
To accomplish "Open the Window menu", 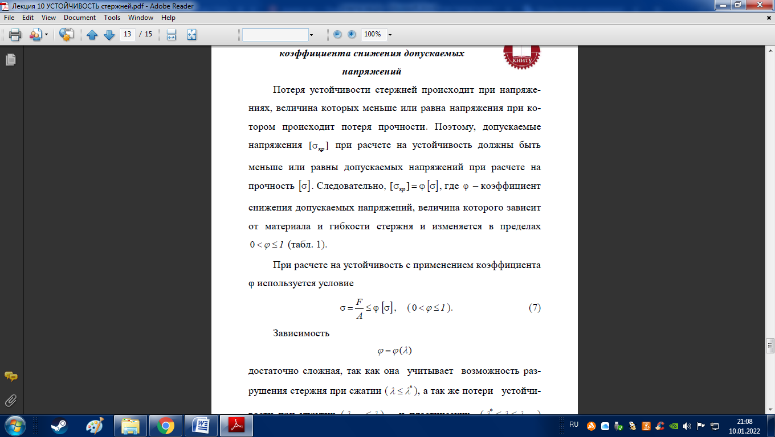I will [x=141, y=18].
